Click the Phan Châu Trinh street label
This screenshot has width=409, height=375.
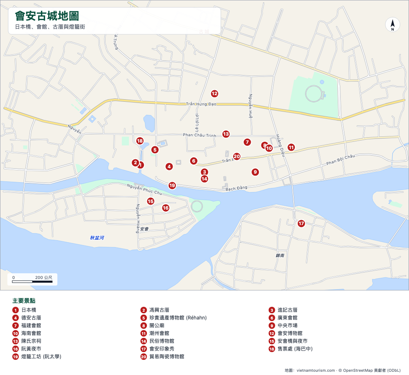click(200, 135)
